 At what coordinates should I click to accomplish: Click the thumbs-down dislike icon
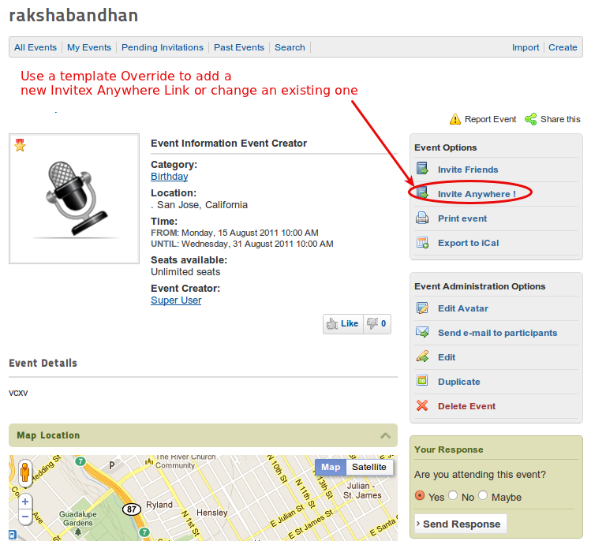click(x=372, y=323)
